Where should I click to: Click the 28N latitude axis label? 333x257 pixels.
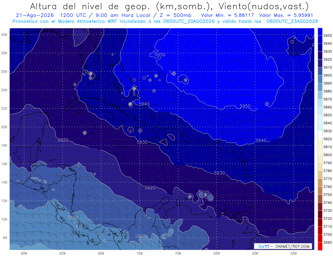[x=5, y=53]
